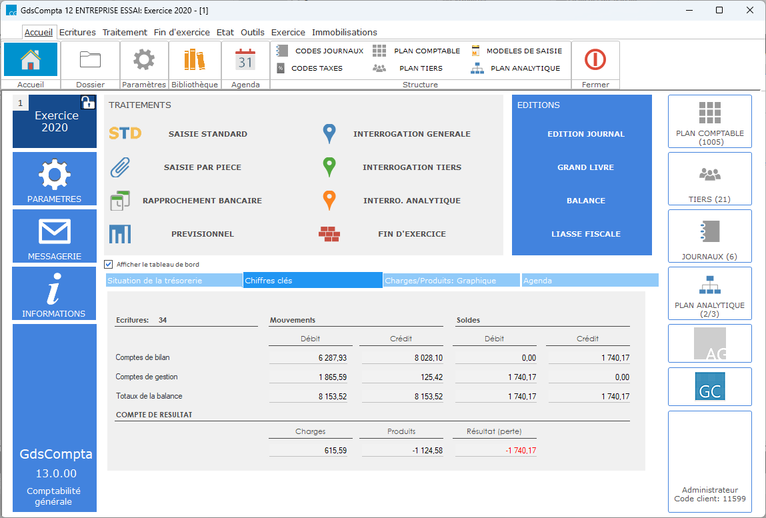
Task: Open the Agenda calendar icon
Action: pyautogui.click(x=245, y=60)
